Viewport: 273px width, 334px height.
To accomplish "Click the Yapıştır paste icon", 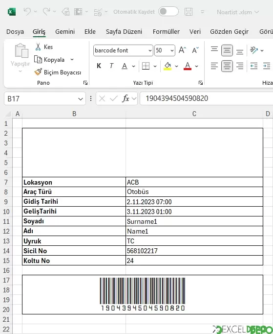I will [x=21, y=51].
